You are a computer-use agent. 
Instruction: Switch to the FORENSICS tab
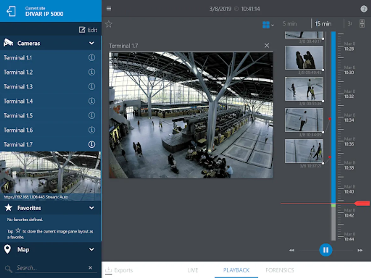tap(279, 270)
